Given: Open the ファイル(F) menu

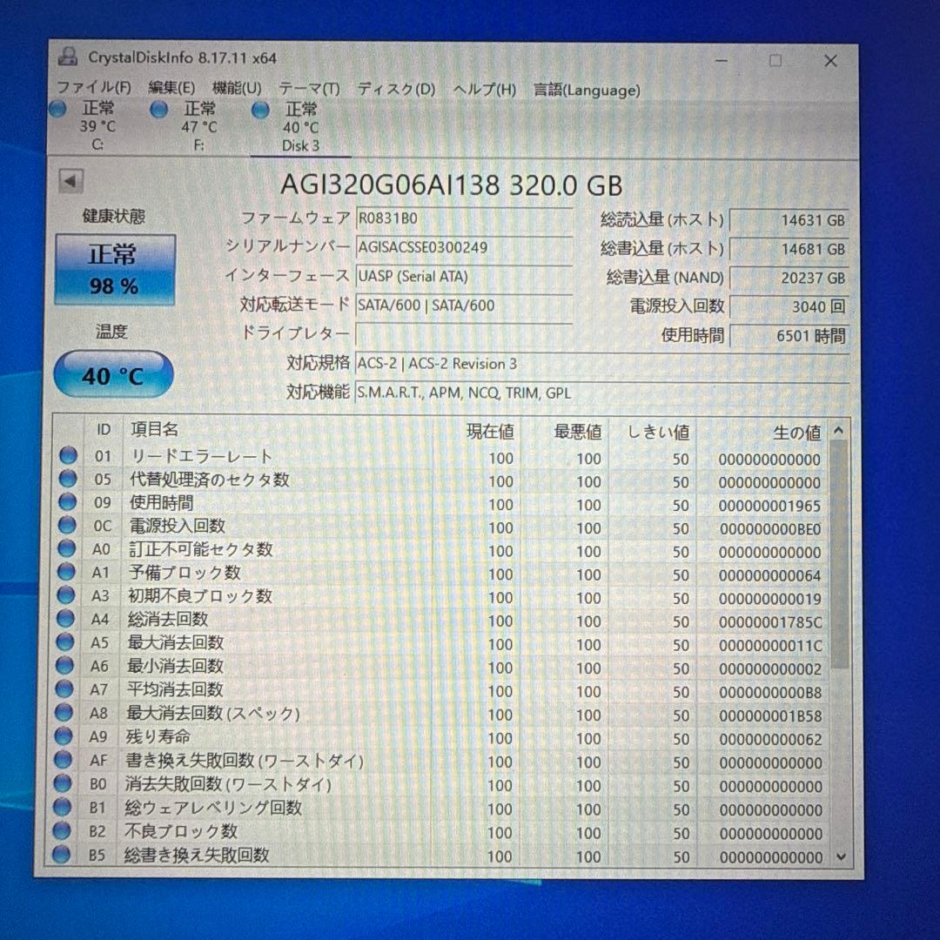Looking at the screenshot, I should [x=94, y=88].
